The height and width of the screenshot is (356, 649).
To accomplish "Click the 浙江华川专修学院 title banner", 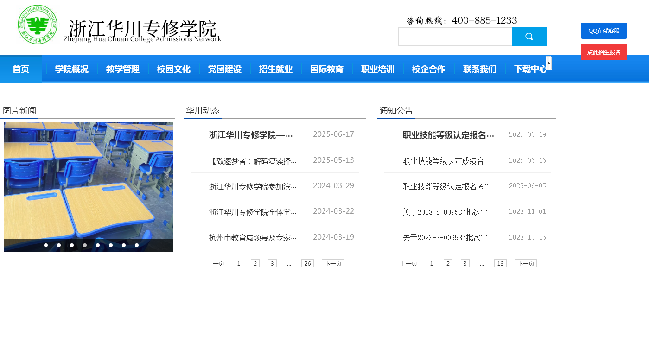I will click(142, 30).
